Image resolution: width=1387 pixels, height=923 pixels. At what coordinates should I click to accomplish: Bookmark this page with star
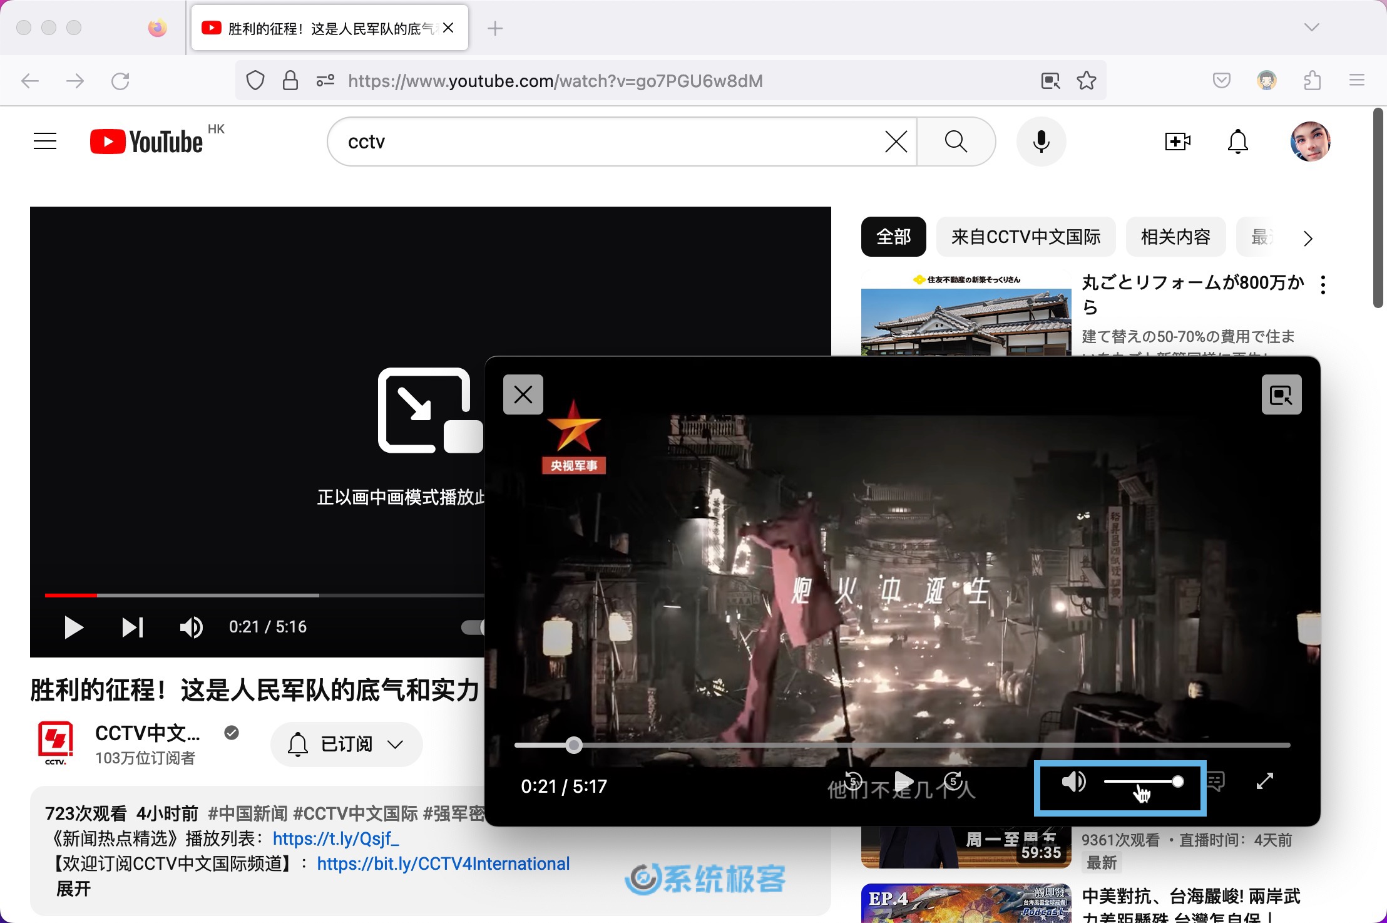[1087, 81]
